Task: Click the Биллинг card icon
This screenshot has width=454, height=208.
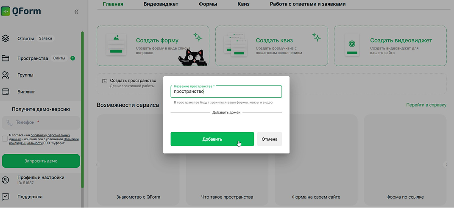Action: tap(6, 92)
